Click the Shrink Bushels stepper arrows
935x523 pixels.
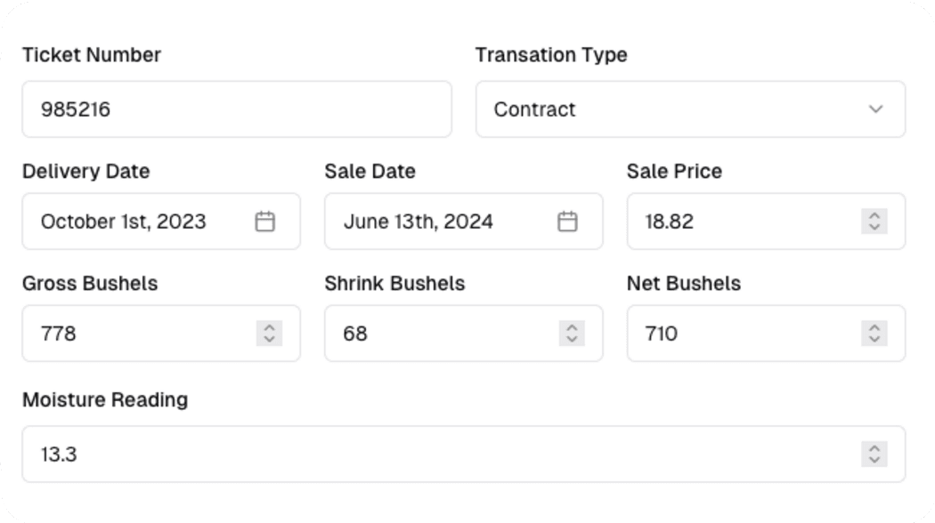tap(572, 334)
